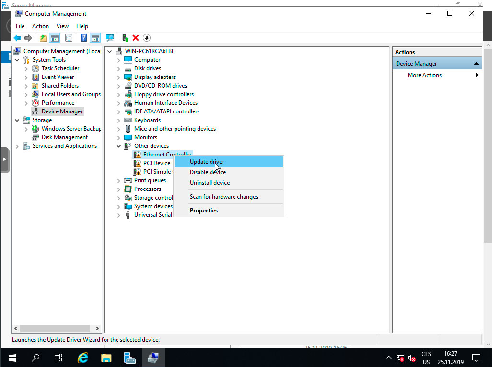Click the Help icon in the toolbar
The height and width of the screenshot is (367, 492).
[83, 38]
